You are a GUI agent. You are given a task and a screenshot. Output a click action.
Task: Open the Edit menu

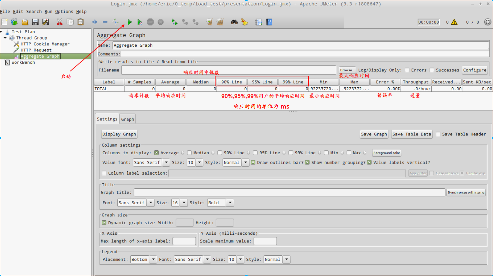18,11
